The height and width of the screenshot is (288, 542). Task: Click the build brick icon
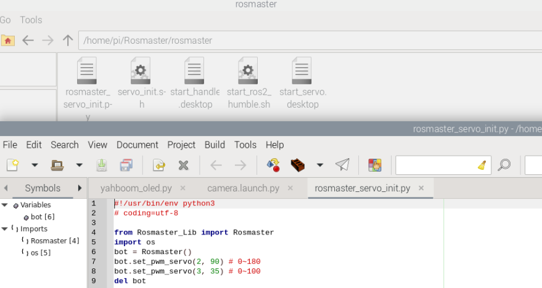click(298, 165)
